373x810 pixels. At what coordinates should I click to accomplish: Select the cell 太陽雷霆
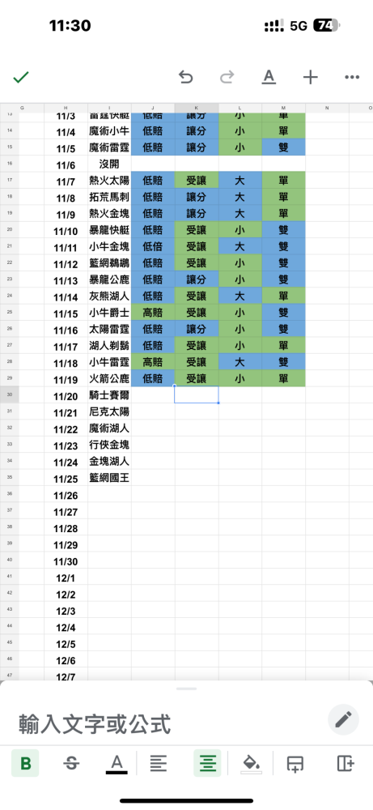click(109, 330)
